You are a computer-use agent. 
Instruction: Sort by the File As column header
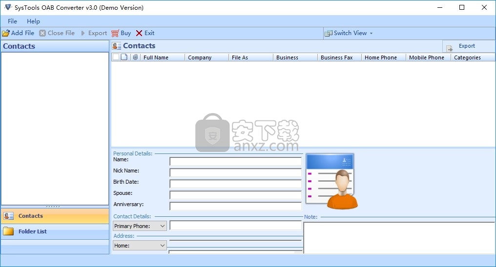(251, 57)
